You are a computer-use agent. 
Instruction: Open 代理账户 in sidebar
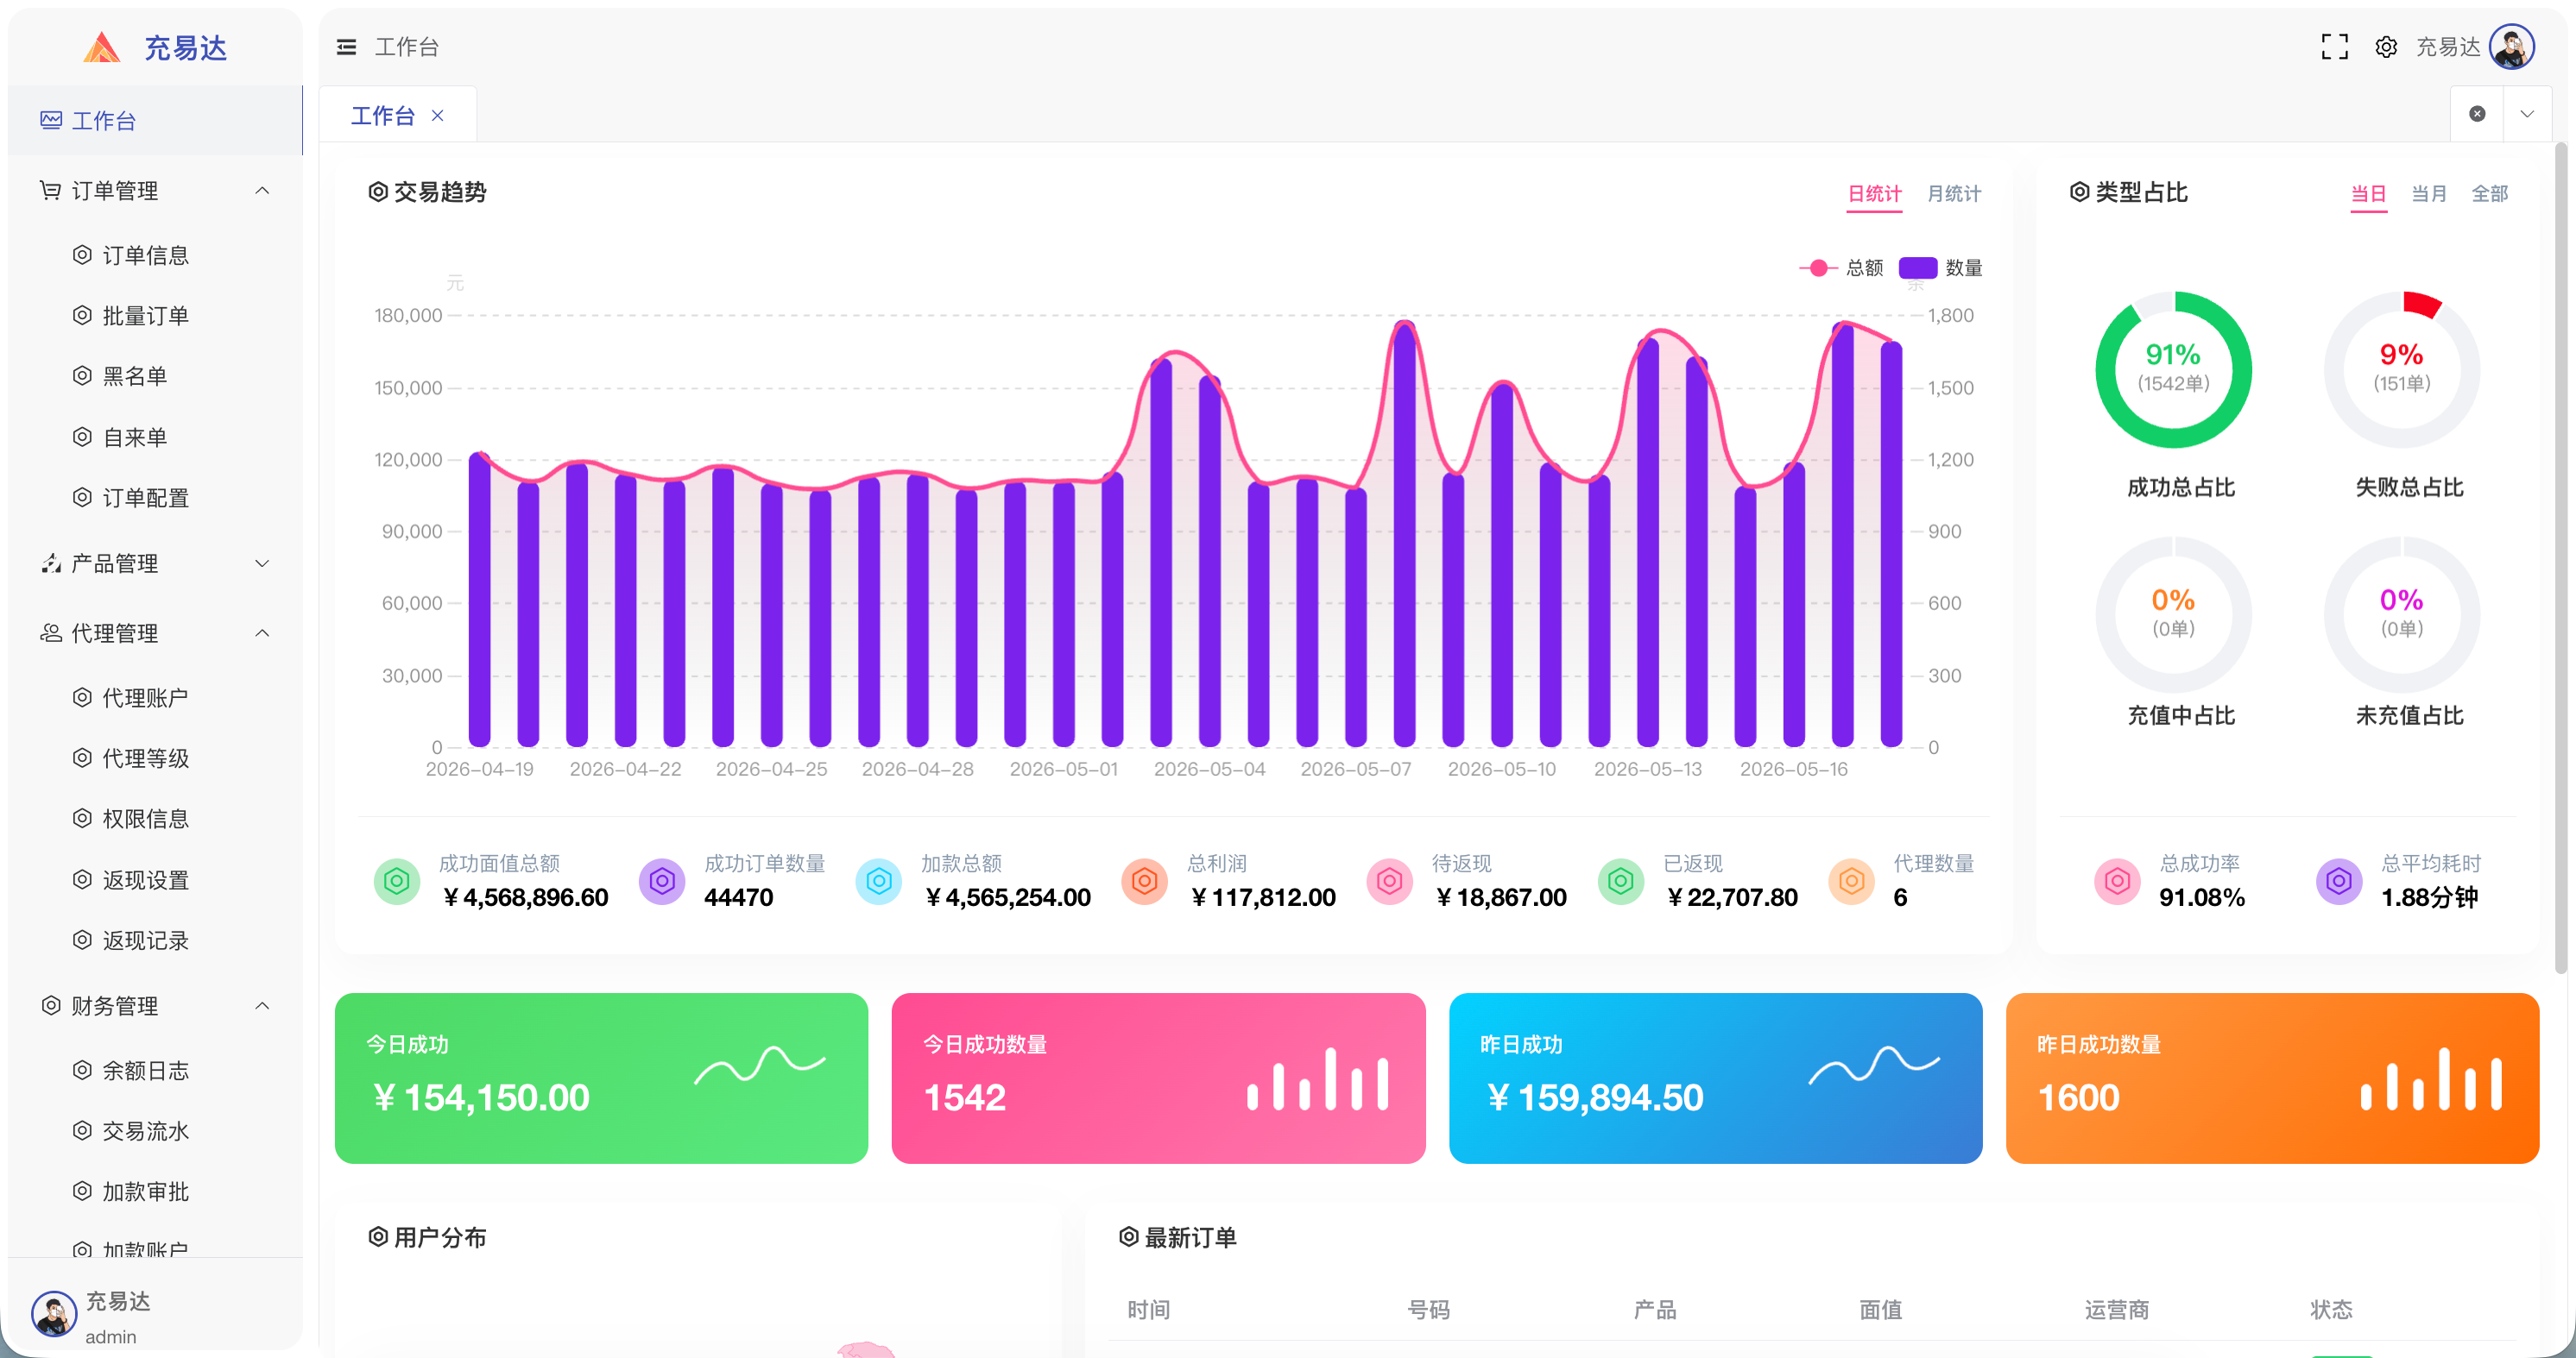146,697
